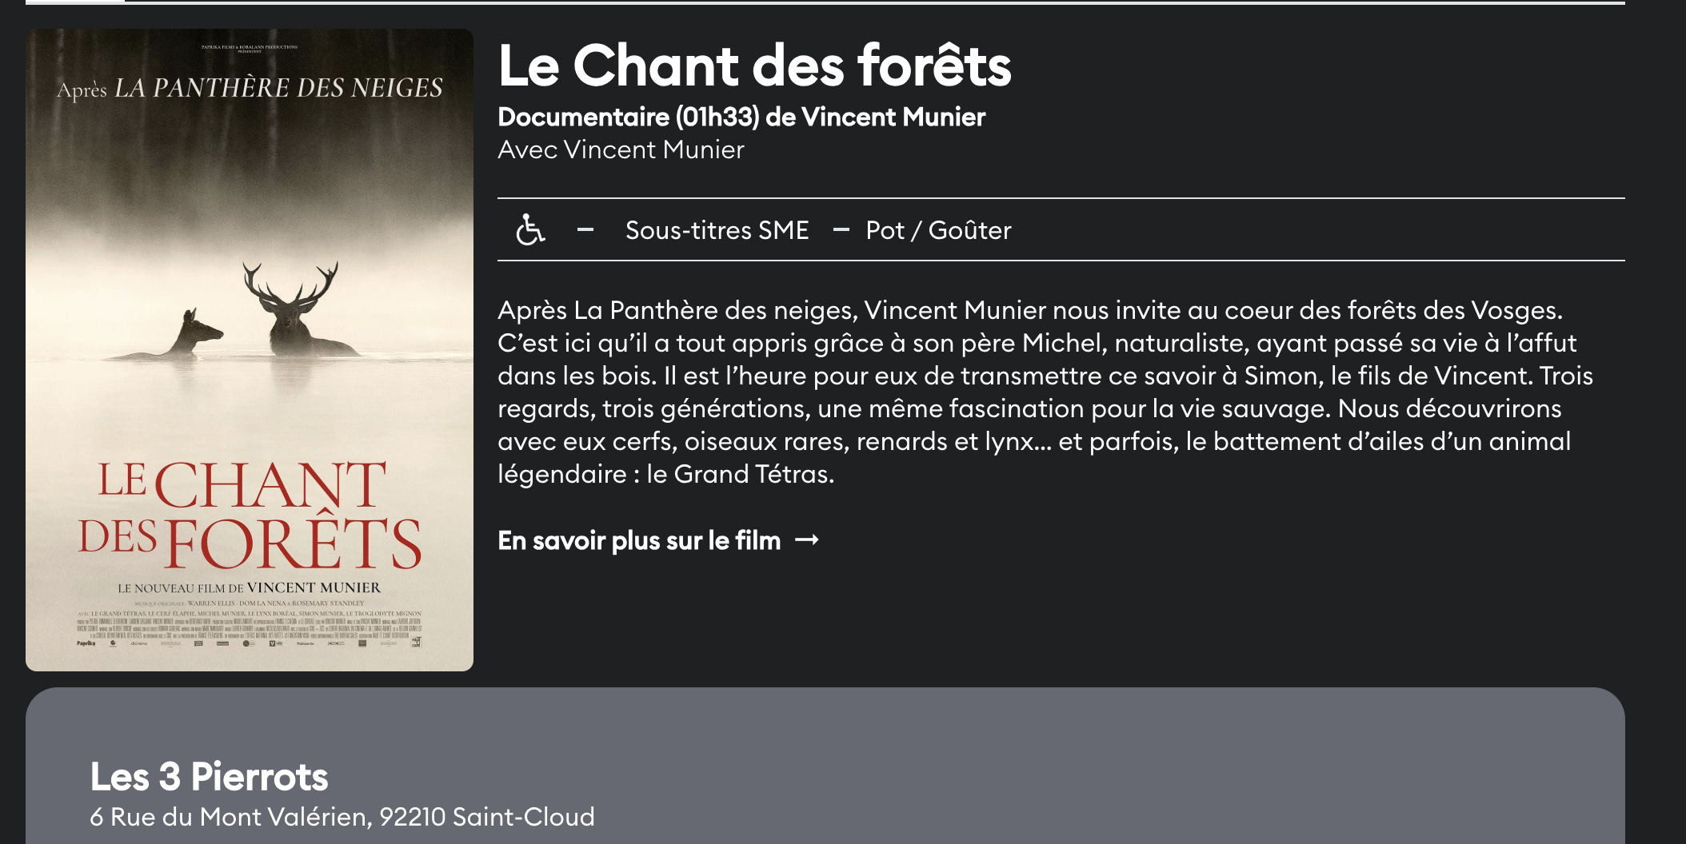The image size is (1686, 844).
Task: Click 'LE NOUVEAU FILM DE VINCENT MUNIER' poster text
Action: 250,588
